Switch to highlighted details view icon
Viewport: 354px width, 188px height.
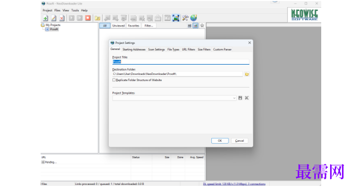coord(196,26)
